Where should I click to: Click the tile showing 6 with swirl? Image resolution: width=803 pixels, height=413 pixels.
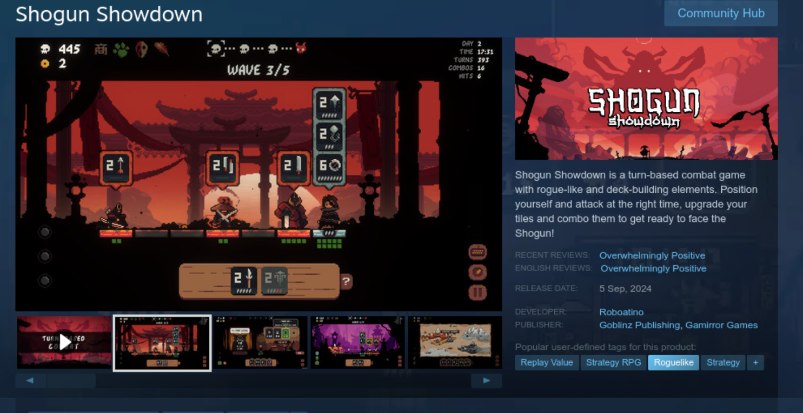[x=329, y=168]
